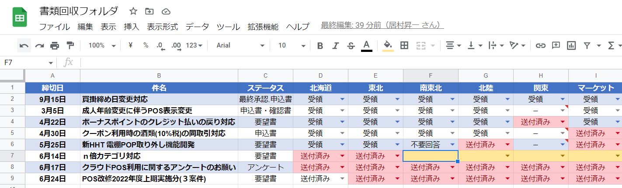This screenshot has width=622, height=188.
Task: Create a filter
Action: 587,45
